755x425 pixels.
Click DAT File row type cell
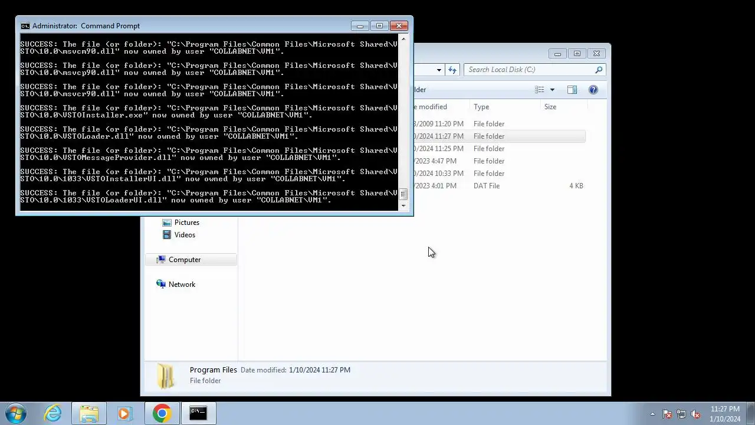coord(487,186)
